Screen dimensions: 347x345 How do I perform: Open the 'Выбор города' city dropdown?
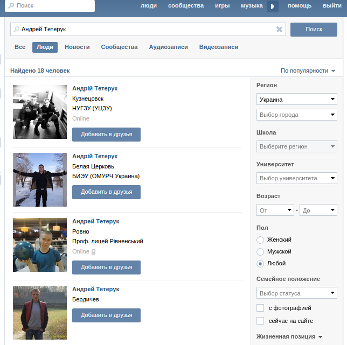[x=297, y=115]
